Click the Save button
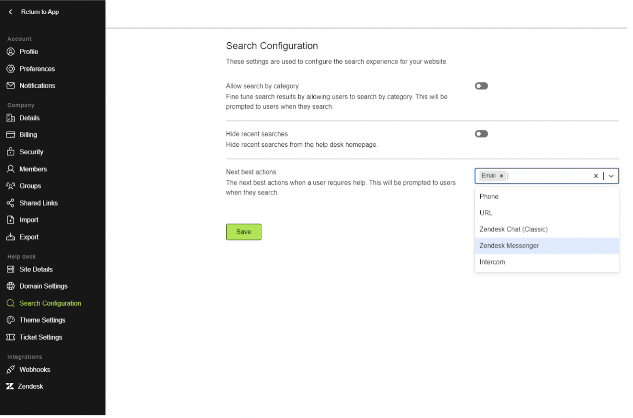This screenshot has height=418, width=633. [244, 232]
